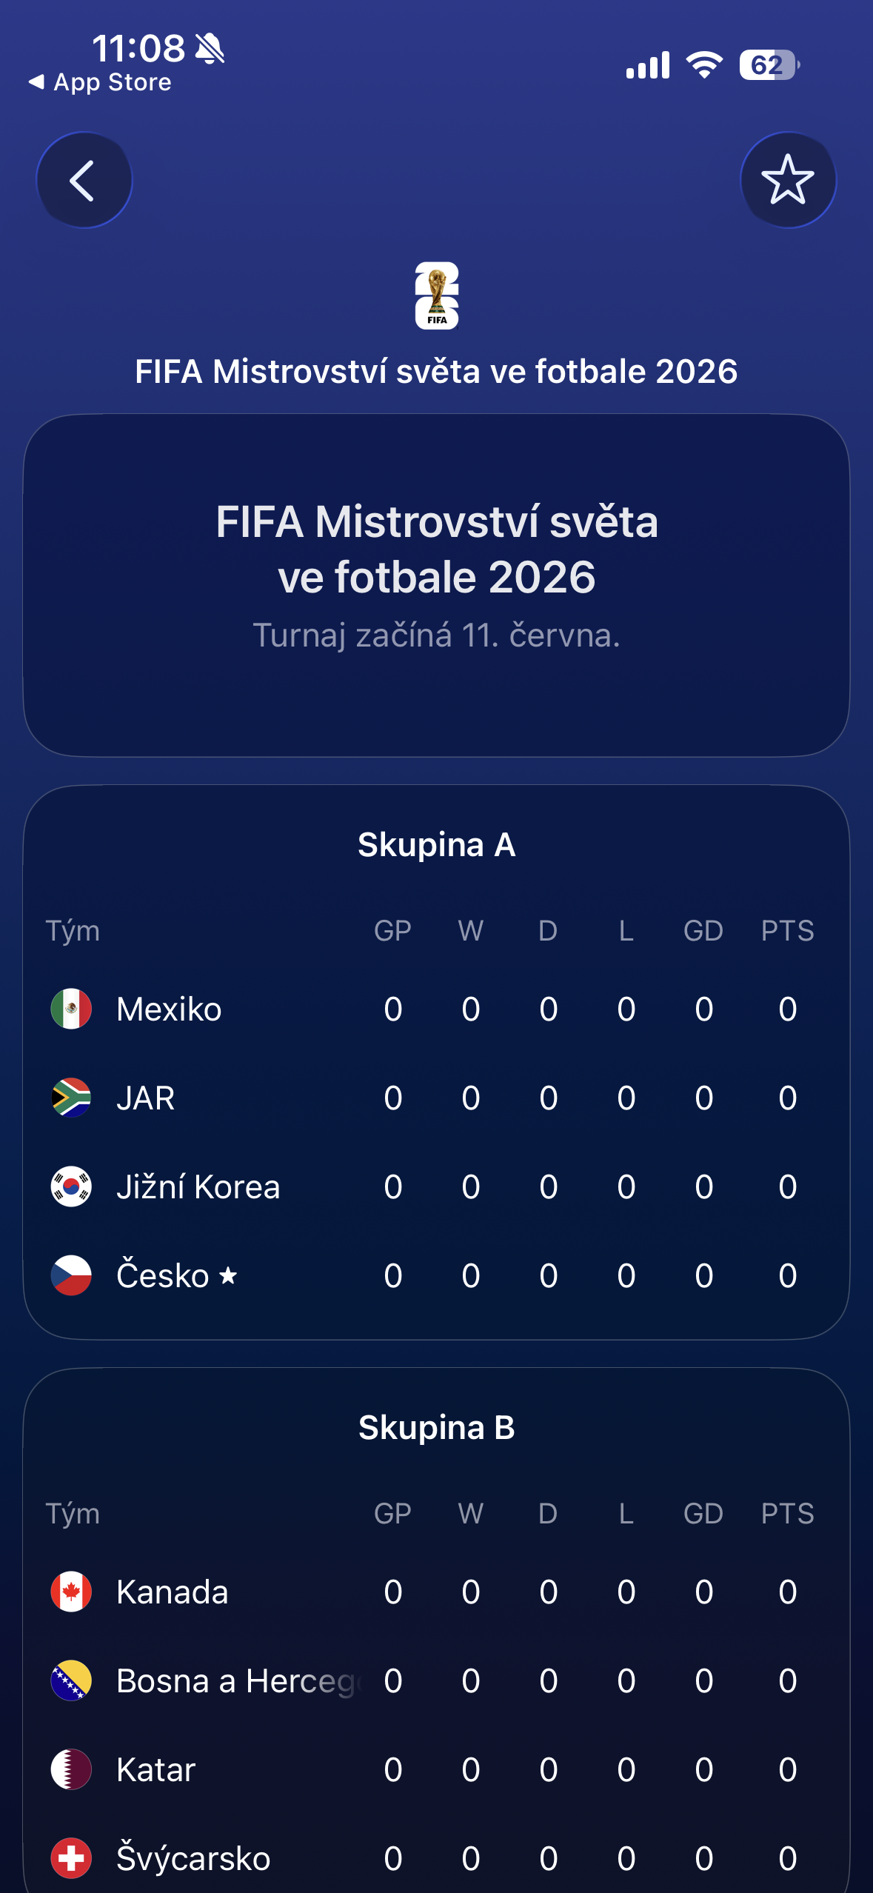The width and height of the screenshot is (873, 1893).
Task: Open the Mexiko team row
Action: pos(169,1009)
